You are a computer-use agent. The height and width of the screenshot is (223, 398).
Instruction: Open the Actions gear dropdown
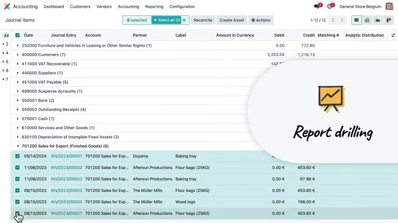click(261, 20)
